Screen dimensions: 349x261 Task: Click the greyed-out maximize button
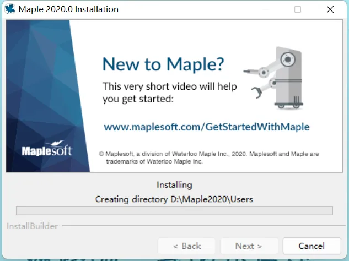tap(298, 9)
